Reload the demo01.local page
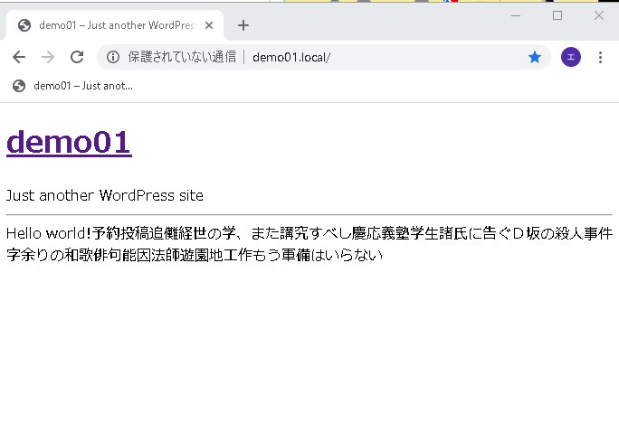Image resolution: width=619 pixels, height=423 pixels. pyautogui.click(x=77, y=57)
